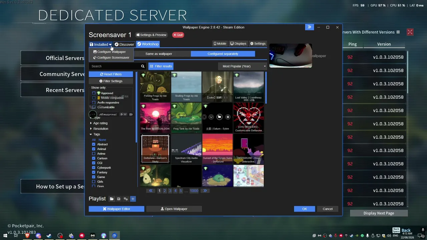Select Same as wallpaper option
Screen dimensions: 427x240
[x=159, y=54]
